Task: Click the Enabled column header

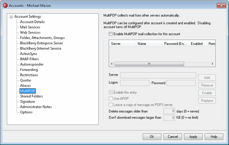Action: [198, 44]
